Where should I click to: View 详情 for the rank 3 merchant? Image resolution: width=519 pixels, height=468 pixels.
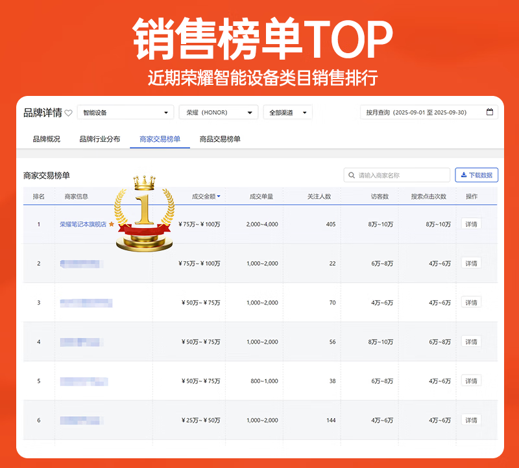point(470,303)
